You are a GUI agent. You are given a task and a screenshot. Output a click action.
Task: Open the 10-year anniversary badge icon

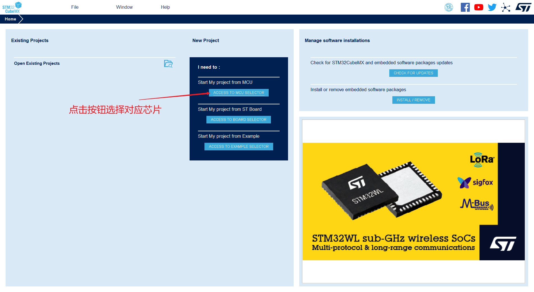449,7
